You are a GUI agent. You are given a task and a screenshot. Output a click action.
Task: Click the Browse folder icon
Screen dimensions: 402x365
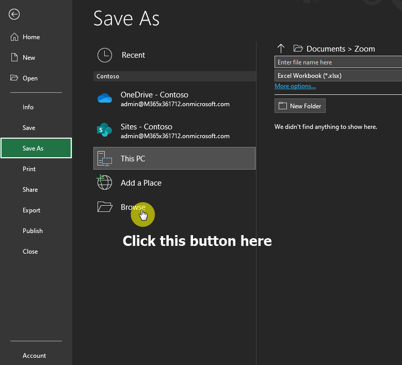click(105, 207)
